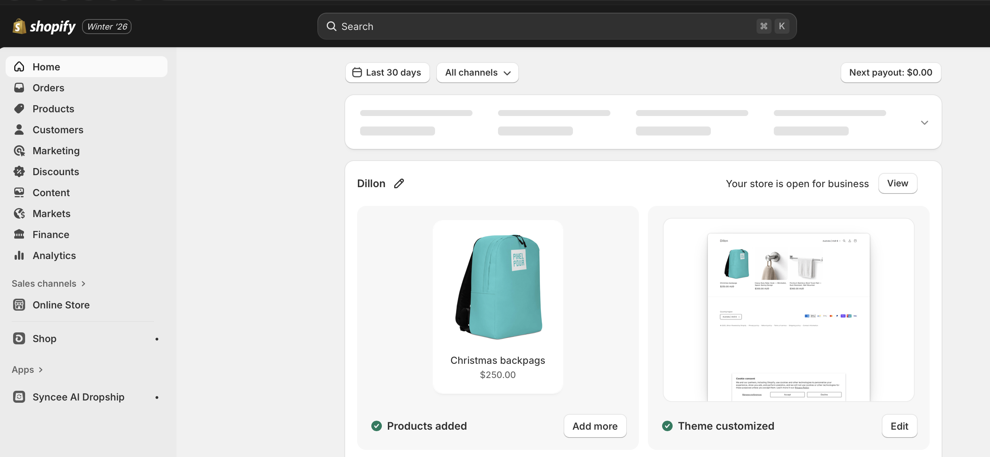Expand the Sales channels section
Screen dimensions: 990x457
point(48,283)
